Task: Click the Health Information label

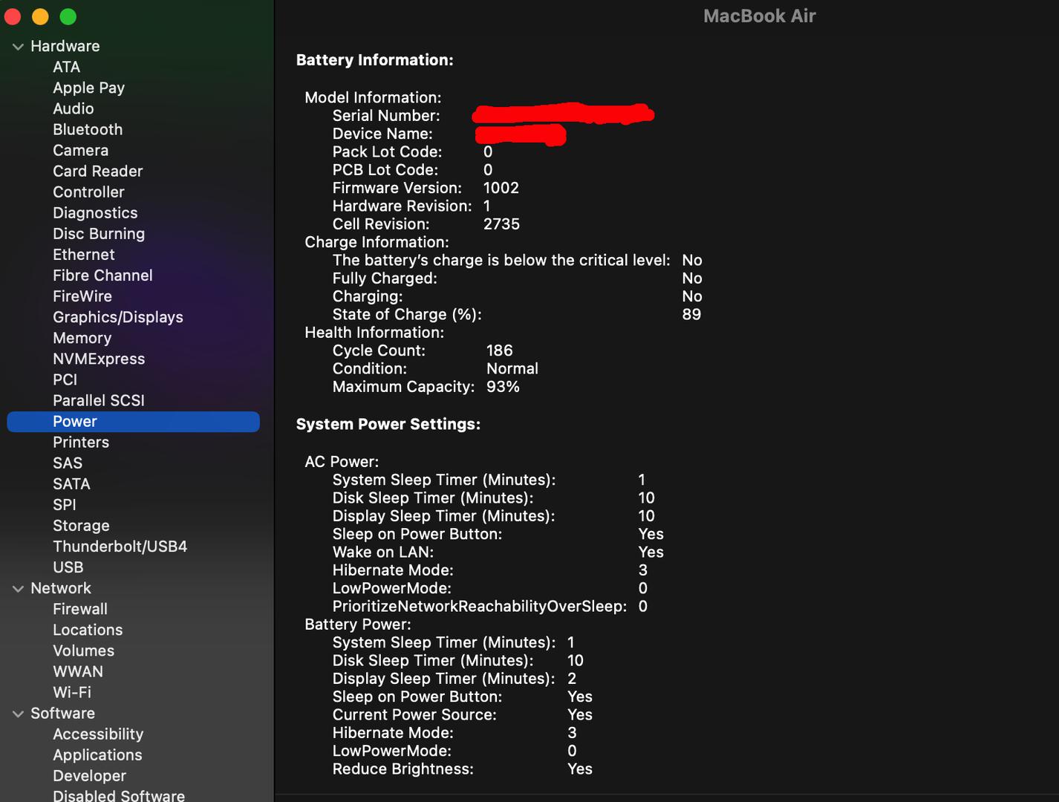Action: (374, 333)
